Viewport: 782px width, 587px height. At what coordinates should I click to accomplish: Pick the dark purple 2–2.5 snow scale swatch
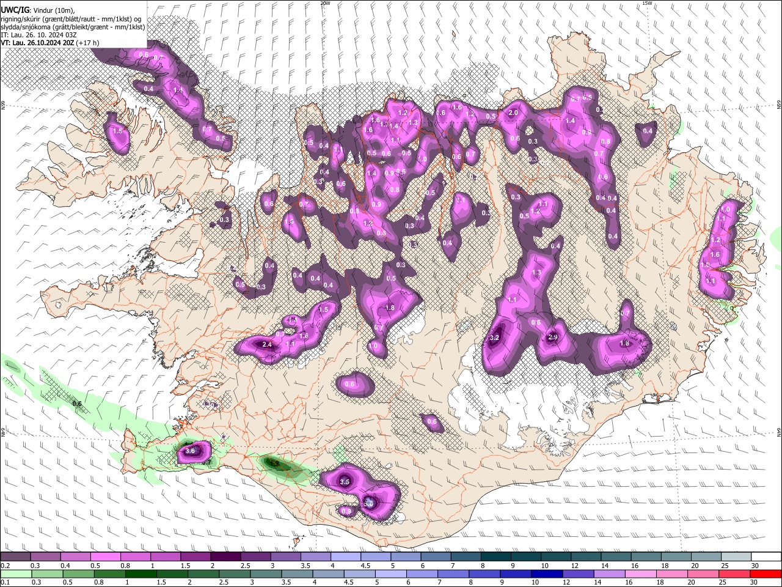(x=225, y=556)
